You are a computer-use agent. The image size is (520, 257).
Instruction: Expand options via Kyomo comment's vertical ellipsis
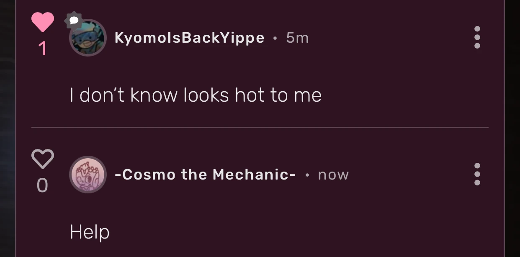click(x=477, y=38)
